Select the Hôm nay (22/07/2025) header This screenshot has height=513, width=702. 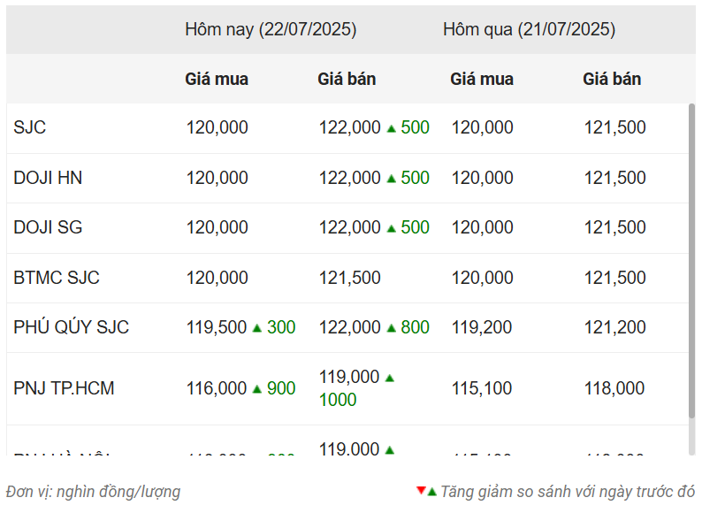271,29
